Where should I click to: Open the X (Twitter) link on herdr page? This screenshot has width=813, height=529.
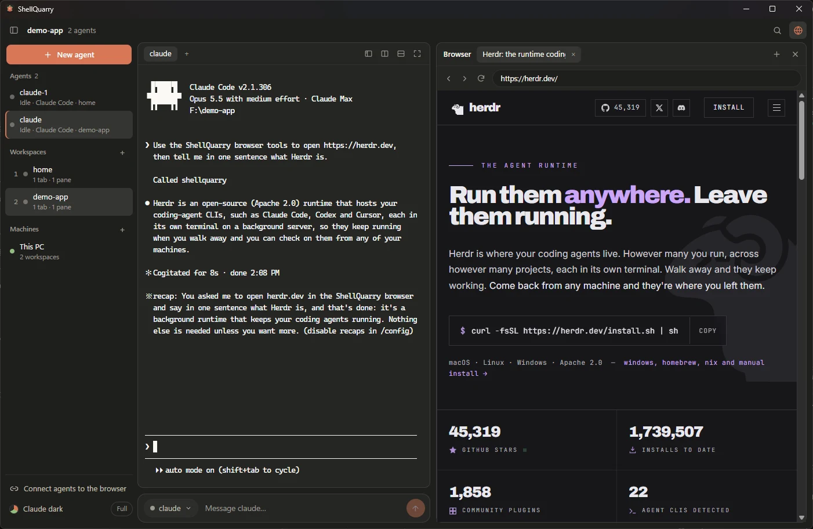pyautogui.click(x=659, y=108)
